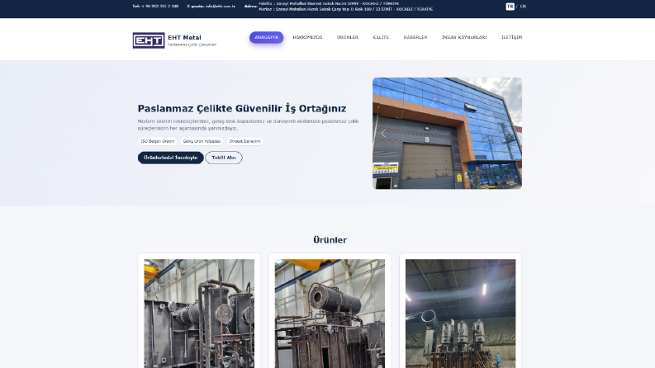Select the ISO Belgeli Üretim tag
Image resolution: width=655 pixels, height=368 pixels.
click(x=157, y=141)
